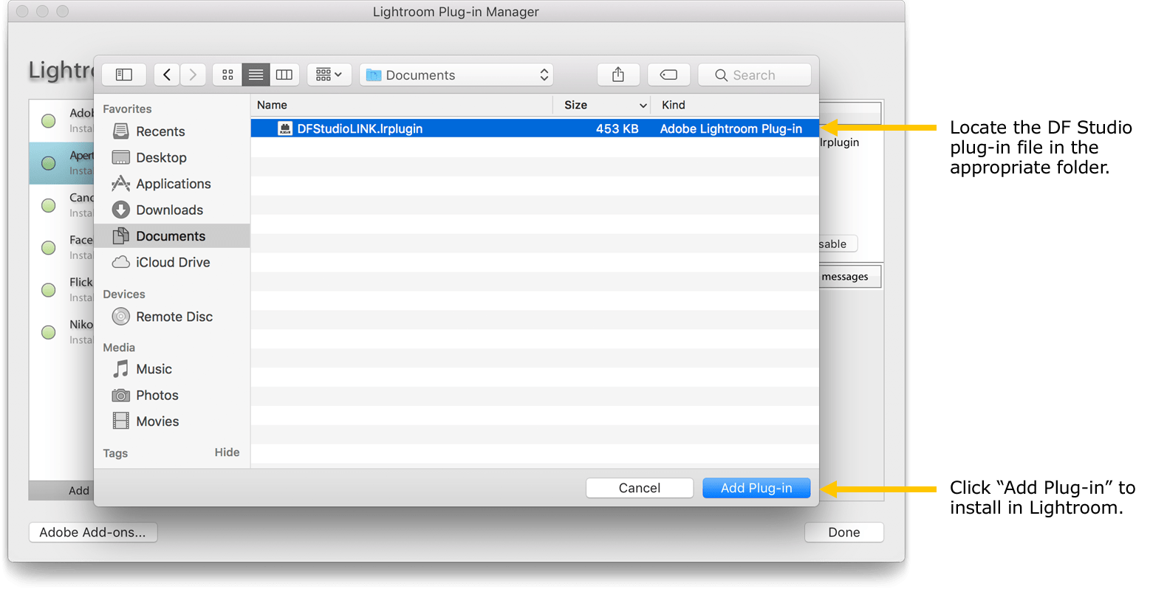This screenshot has height=589, width=1167.
Task: Open Music under Media
Action: click(172, 369)
